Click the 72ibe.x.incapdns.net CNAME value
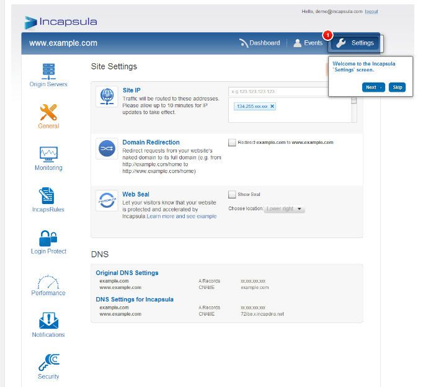 pyautogui.click(x=262, y=314)
